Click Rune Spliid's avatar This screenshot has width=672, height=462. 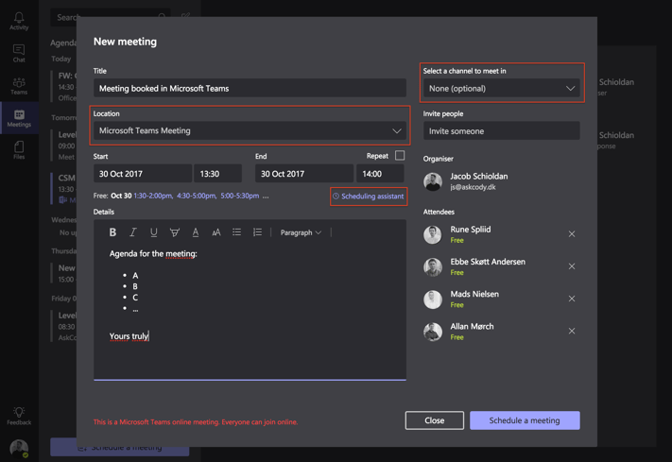433,234
